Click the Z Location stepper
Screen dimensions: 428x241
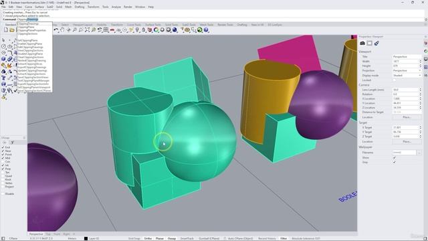coord(420,108)
